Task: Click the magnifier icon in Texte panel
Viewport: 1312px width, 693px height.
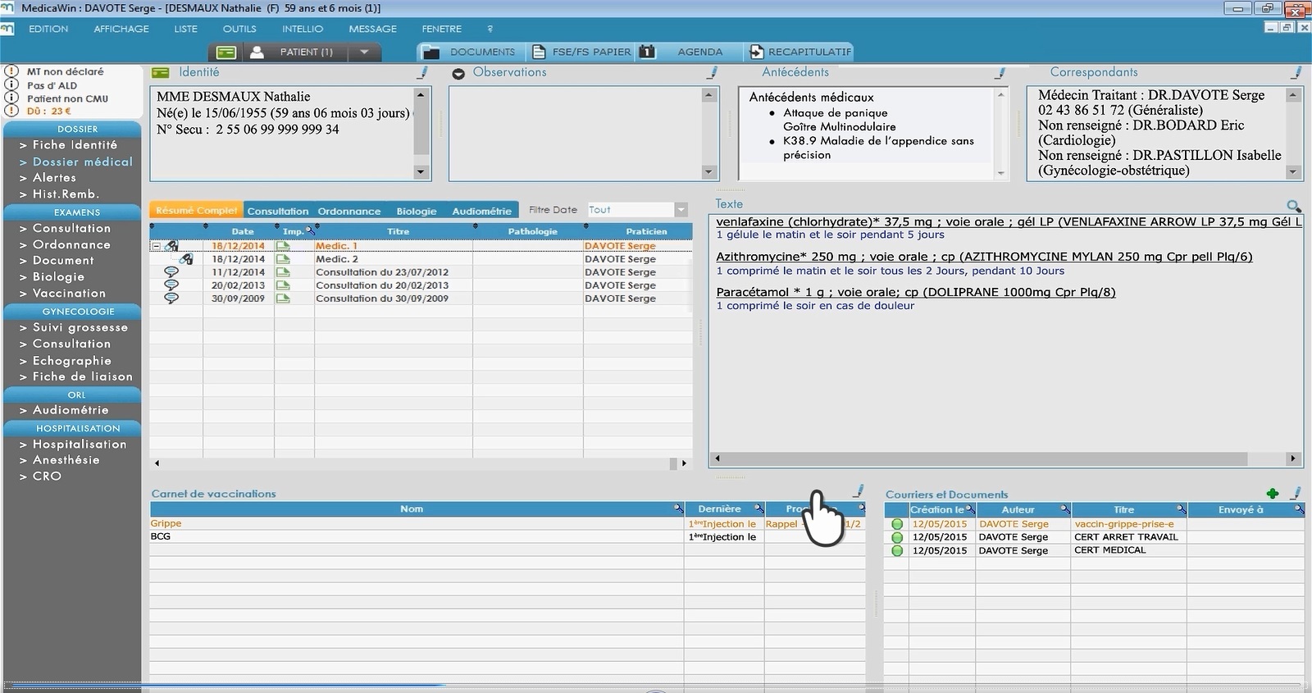Action: pyautogui.click(x=1293, y=206)
